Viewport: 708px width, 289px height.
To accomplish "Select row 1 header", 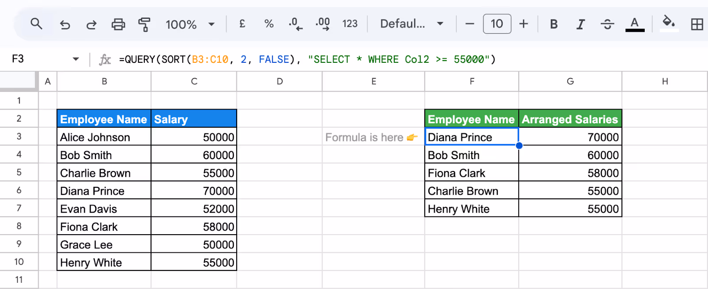I will coord(19,101).
